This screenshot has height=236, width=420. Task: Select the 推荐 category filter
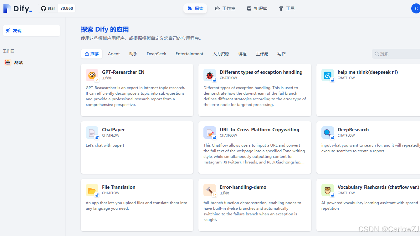(92, 54)
